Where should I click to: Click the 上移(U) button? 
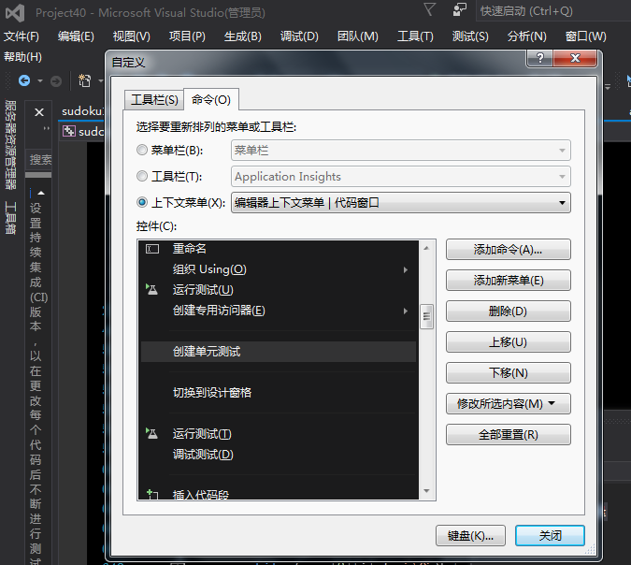508,341
